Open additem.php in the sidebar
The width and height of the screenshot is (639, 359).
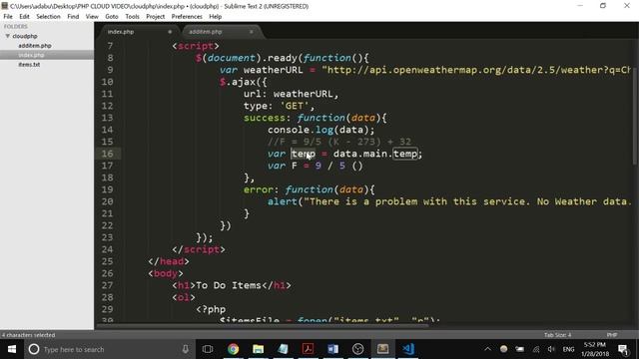tap(35, 46)
